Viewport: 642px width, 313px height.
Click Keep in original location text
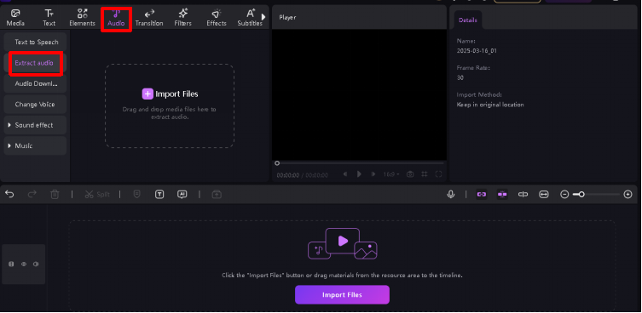tap(490, 105)
